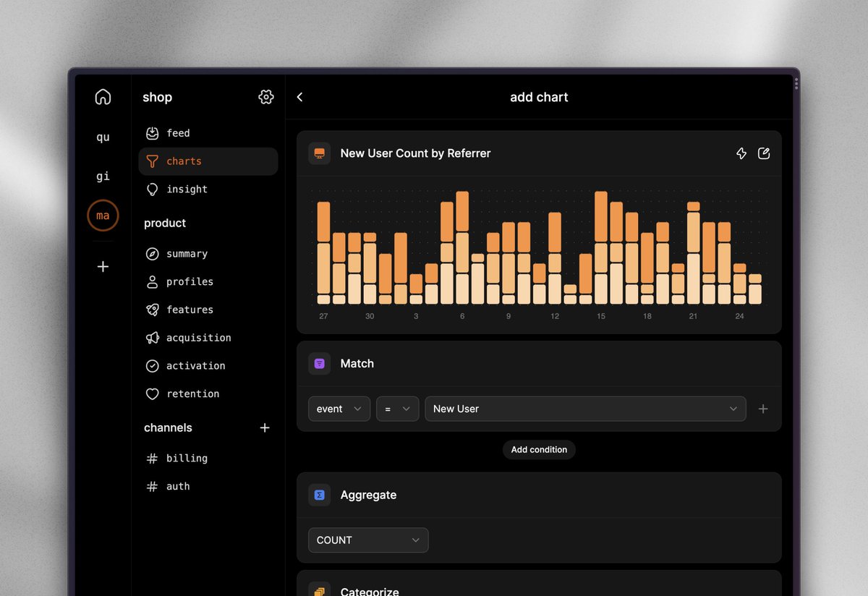868x596 pixels.
Task: Click the hash icon beside billing
Action: click(x=152, y=459)
